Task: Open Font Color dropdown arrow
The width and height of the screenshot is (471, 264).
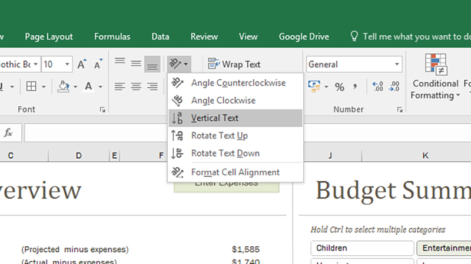Action: (100, 87)
